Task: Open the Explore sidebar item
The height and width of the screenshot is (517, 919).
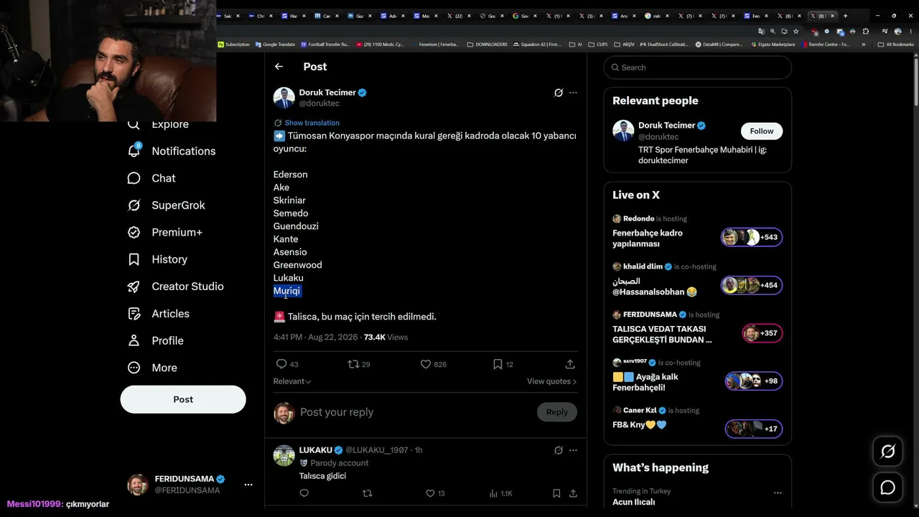Action: 159,124
